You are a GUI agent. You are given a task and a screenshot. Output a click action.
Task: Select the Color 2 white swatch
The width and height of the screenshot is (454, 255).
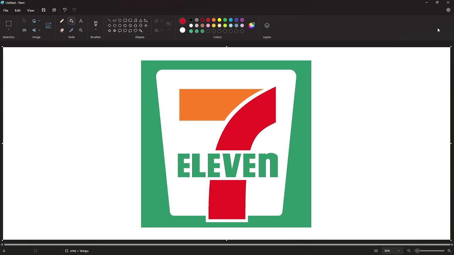point(182,30)
